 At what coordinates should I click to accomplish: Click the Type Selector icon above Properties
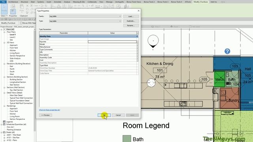pos(13,6)
